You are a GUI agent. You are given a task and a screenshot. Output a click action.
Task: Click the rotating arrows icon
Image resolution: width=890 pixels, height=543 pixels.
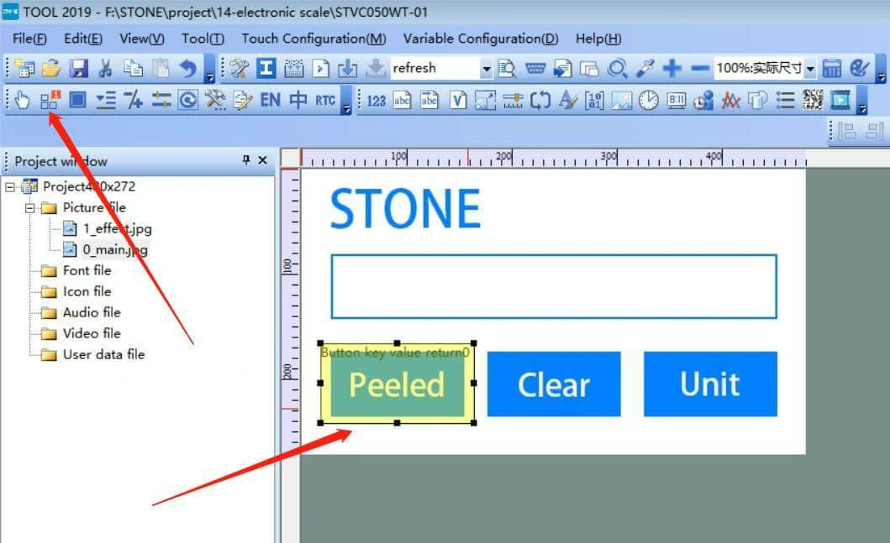[540, 101]
